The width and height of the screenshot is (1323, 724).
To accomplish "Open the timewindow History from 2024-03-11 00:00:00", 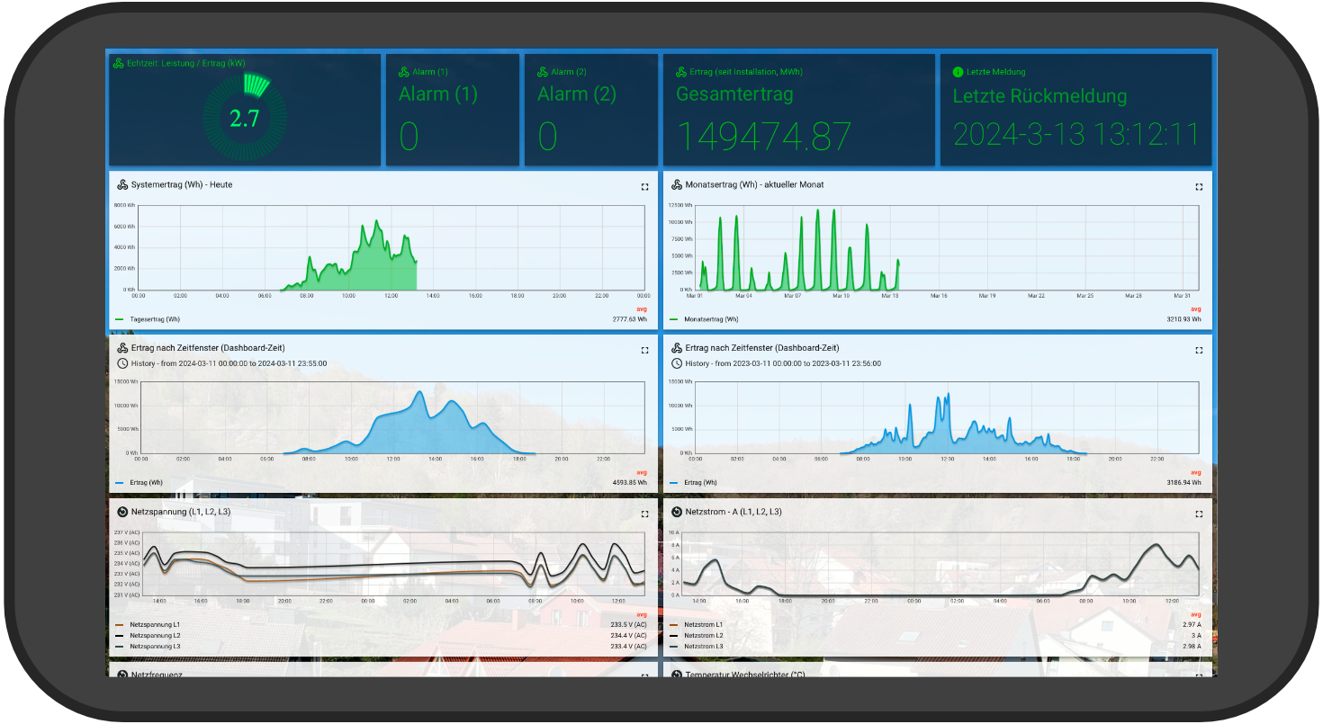I will pyautogui.click(x=229, y=363).
